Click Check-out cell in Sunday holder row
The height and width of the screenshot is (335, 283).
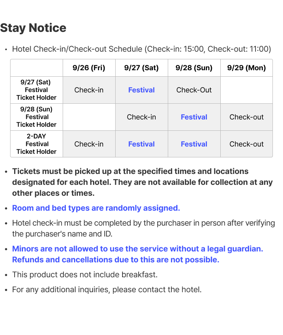click(x=246, y=117)
